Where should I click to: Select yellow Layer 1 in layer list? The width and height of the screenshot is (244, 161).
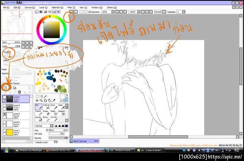tap(16, 132)
